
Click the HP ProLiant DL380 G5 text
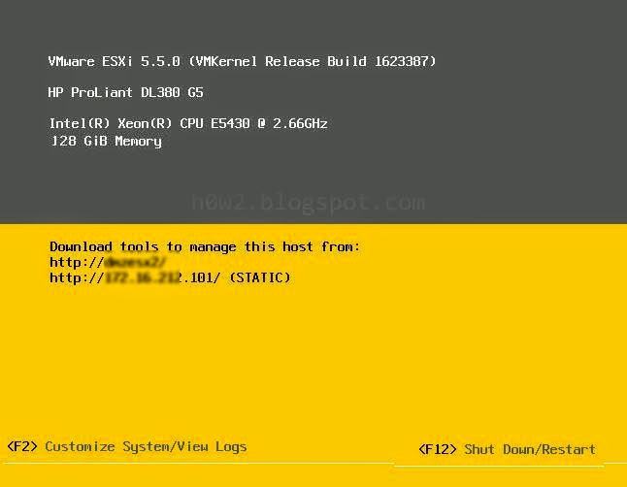click(x=125, y=92)
